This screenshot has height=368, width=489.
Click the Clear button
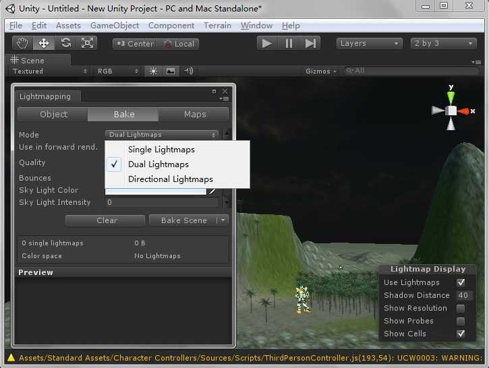[105, 220]
